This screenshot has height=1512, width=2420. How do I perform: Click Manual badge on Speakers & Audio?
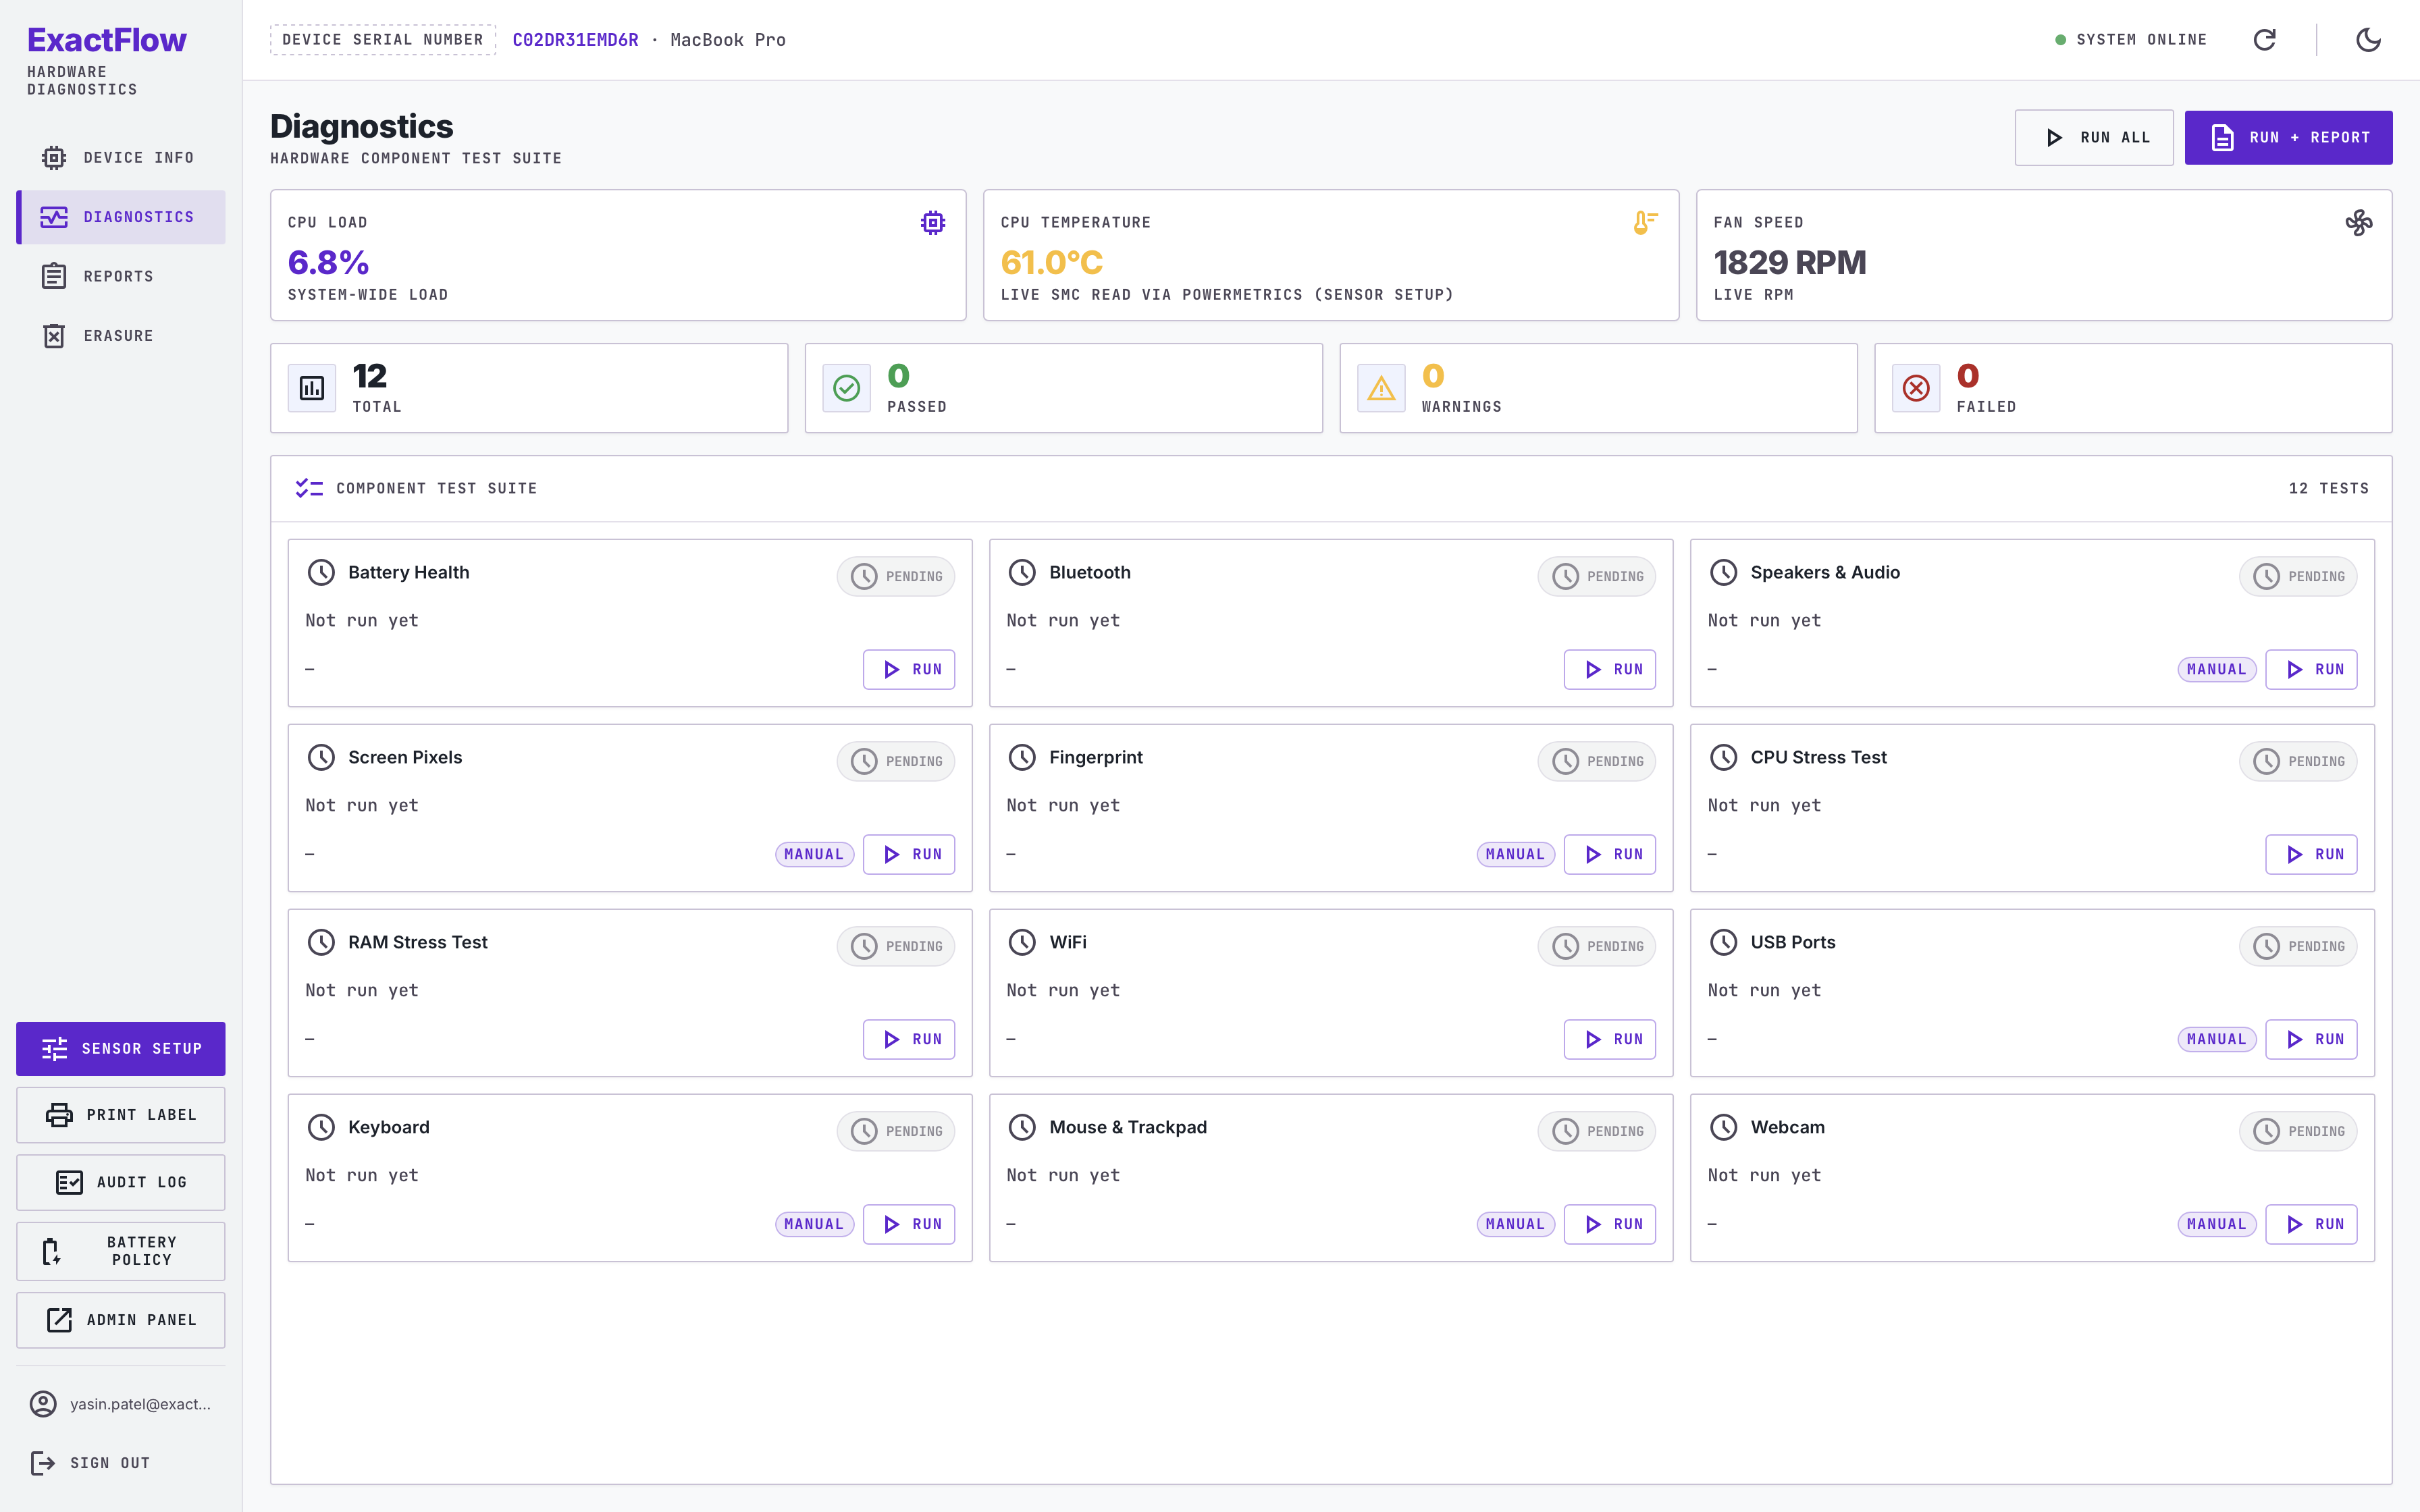2216,669
